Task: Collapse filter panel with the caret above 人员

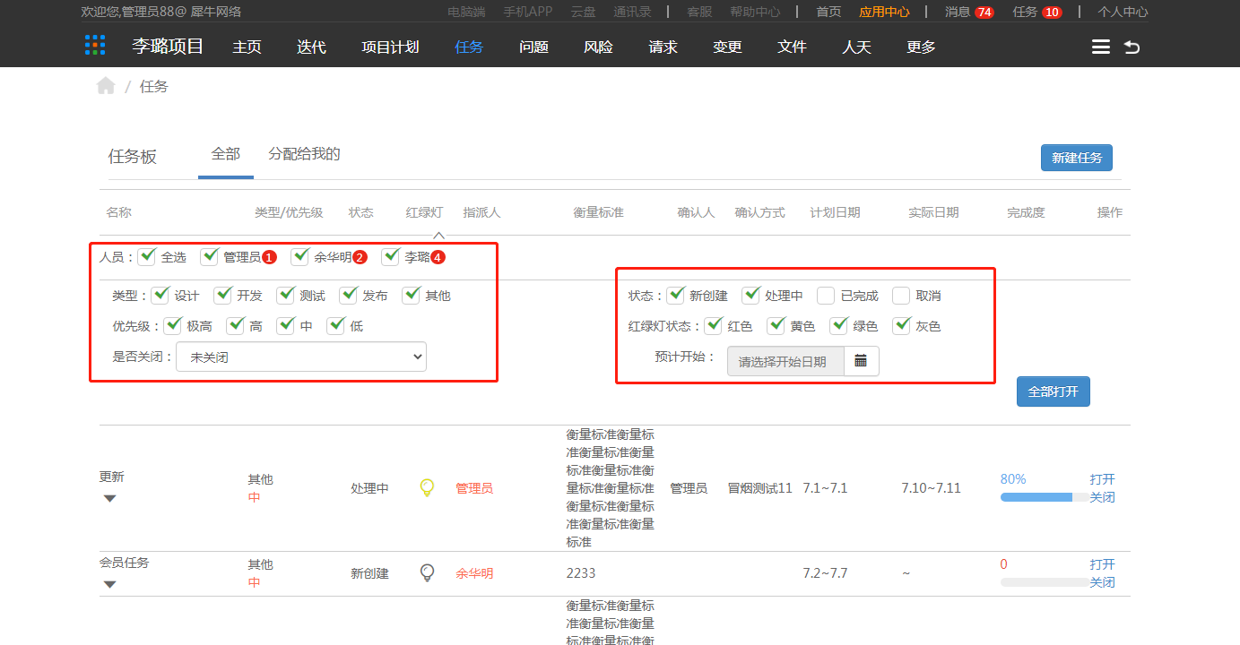Action: 438,235
